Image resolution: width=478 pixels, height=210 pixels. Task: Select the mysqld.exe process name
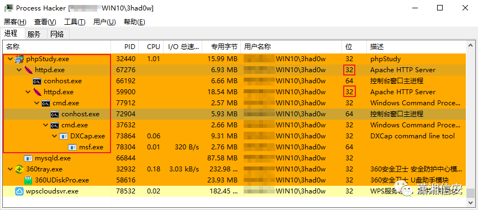[52, 158]
